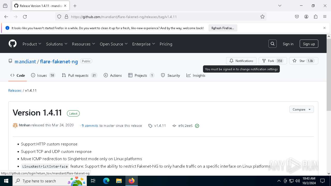Open the Pull requests tab

(x=79, y=75)
